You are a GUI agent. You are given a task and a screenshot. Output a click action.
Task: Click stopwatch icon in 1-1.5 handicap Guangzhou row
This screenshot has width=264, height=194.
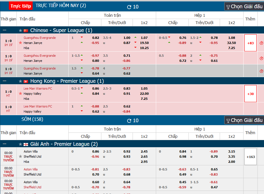point(261,58)
